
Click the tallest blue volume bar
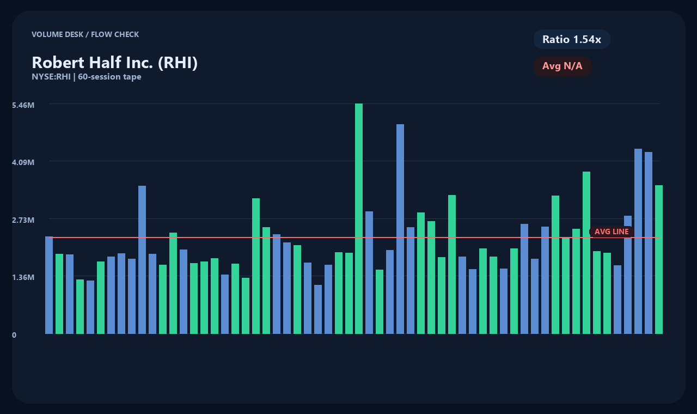click(x=400, y=229)
